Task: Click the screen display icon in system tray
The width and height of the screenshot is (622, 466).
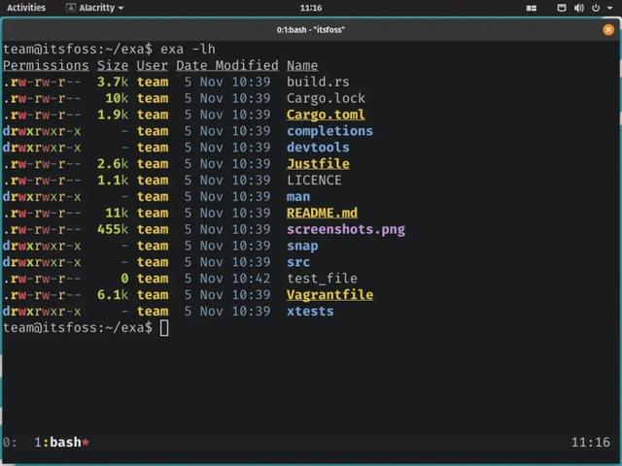Action: click(x=562, y=8)
